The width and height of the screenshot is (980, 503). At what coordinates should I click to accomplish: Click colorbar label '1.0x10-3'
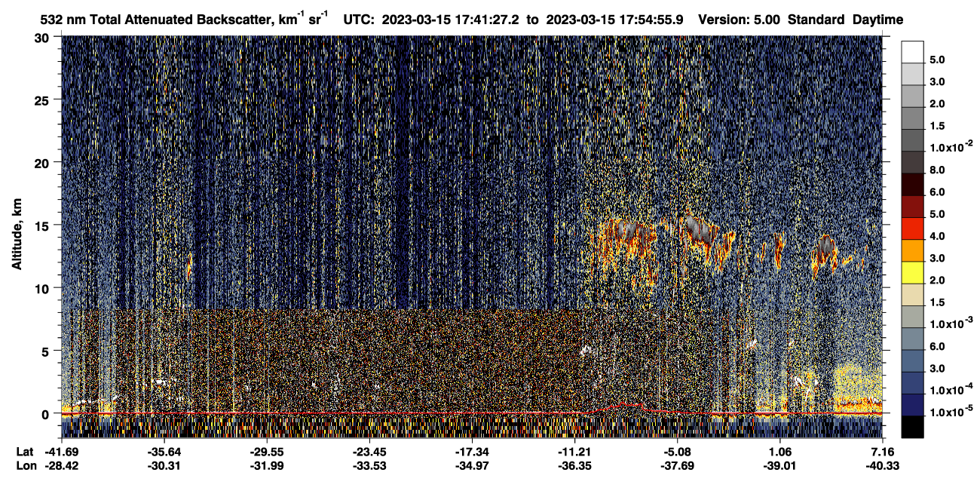[x=951, y=322]
